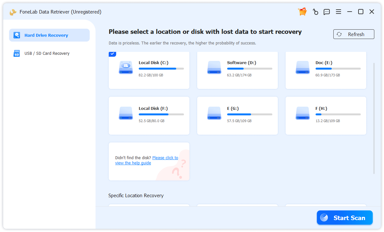Open the help guide link about missing disks
This screenshot has height=232, width=384.
pos(165,158)
